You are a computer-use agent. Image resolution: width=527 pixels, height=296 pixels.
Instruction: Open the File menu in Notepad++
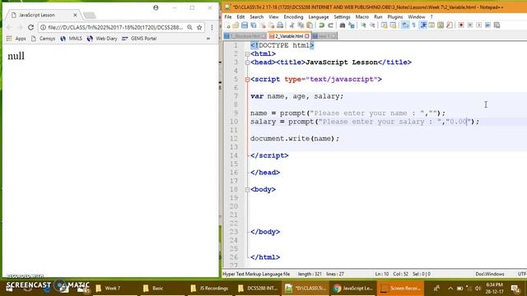click(228, 16)
